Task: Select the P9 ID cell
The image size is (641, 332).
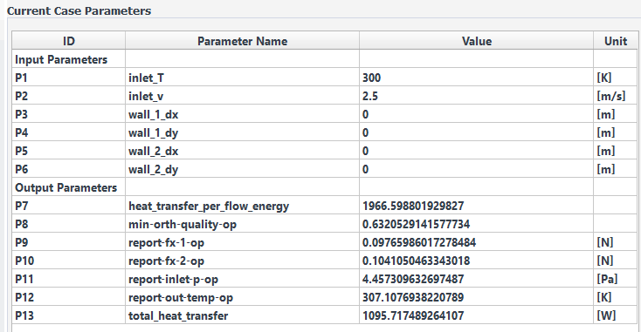Action: [69, 242]
